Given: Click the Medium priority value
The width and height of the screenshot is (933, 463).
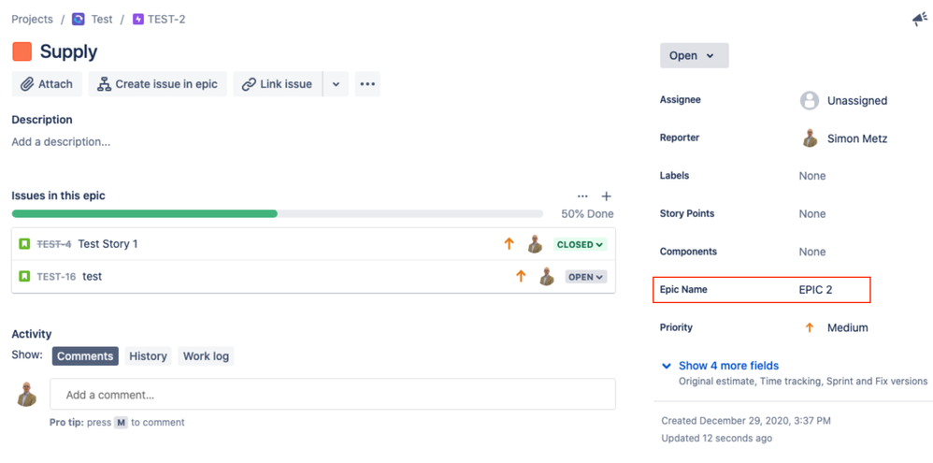Looking at the screenshot, I should [847, 328].
